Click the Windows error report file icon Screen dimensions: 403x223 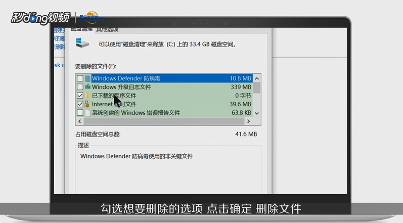coord(87,113)
